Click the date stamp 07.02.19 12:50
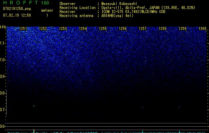Image resolution: width=209 pixels, height=133 pixels. pos(17,15)
